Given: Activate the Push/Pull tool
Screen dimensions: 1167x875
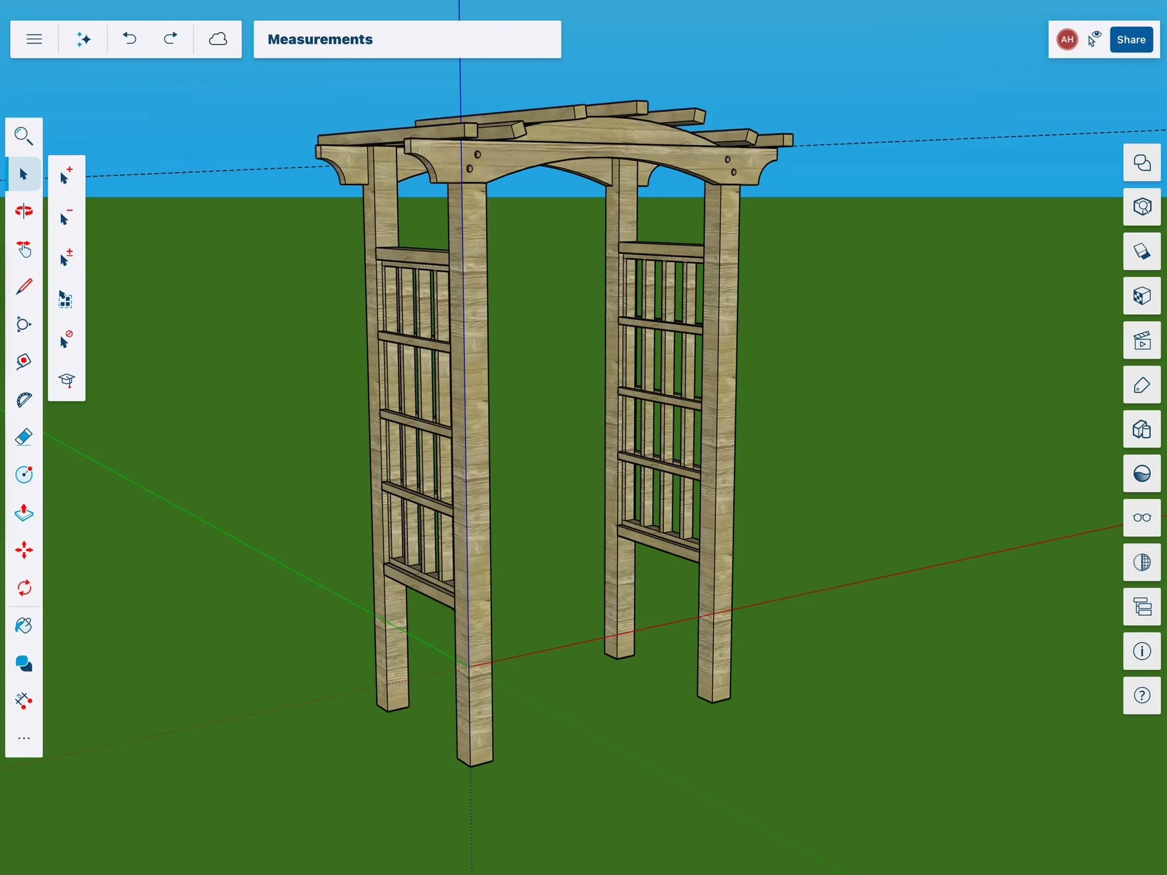Looking at the screenshot, I should click(24, 513).
